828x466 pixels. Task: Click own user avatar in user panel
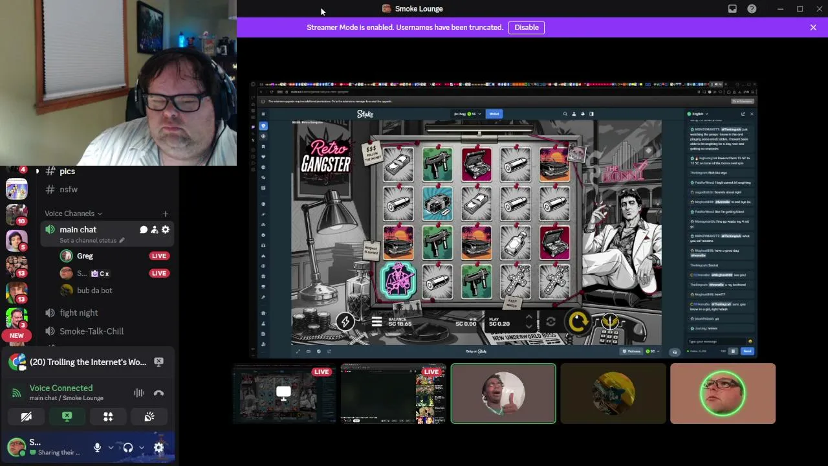click(17, 447)
